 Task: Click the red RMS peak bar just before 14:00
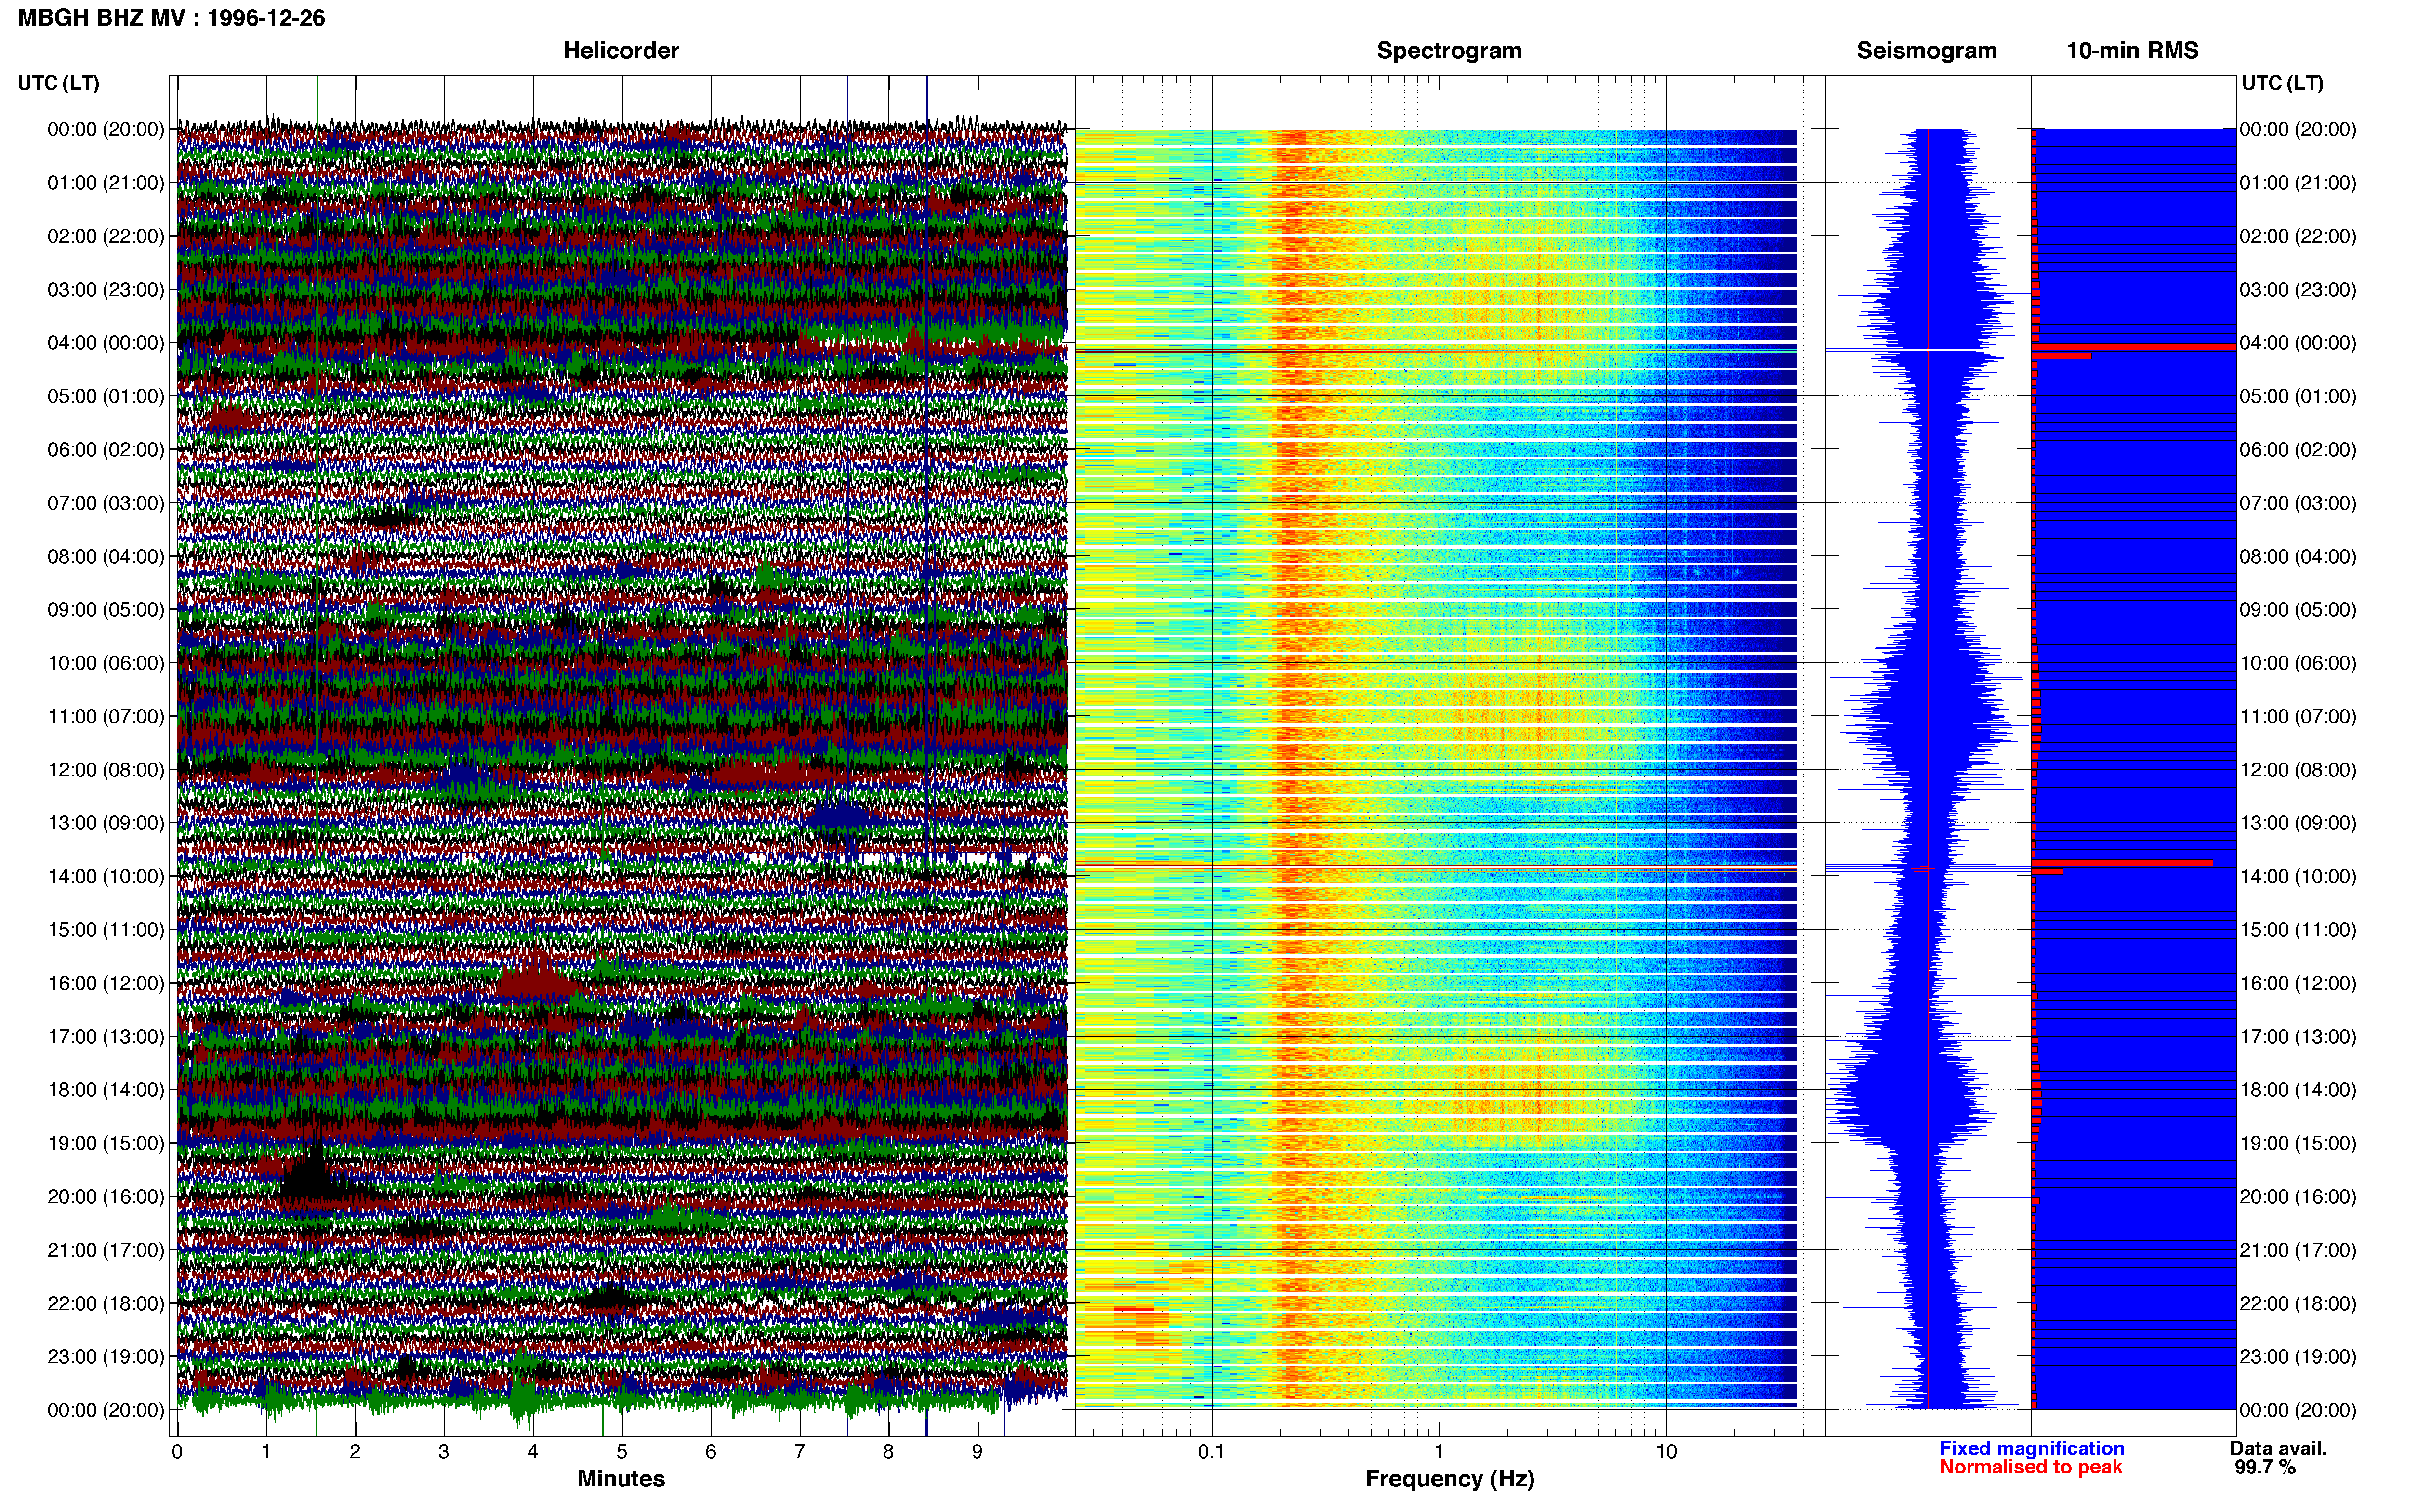pyautogui.click(x=2122, y=862)
